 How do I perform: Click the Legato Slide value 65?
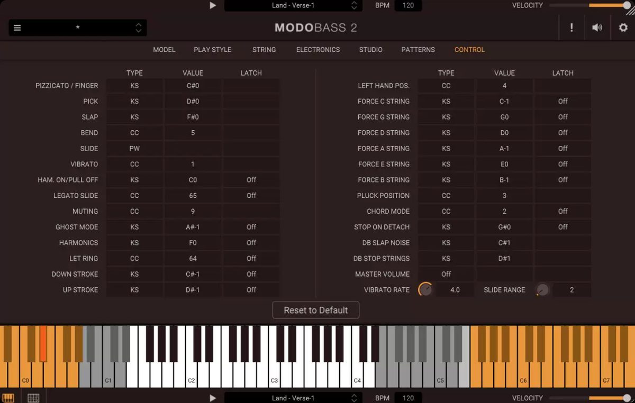(193, 196)
